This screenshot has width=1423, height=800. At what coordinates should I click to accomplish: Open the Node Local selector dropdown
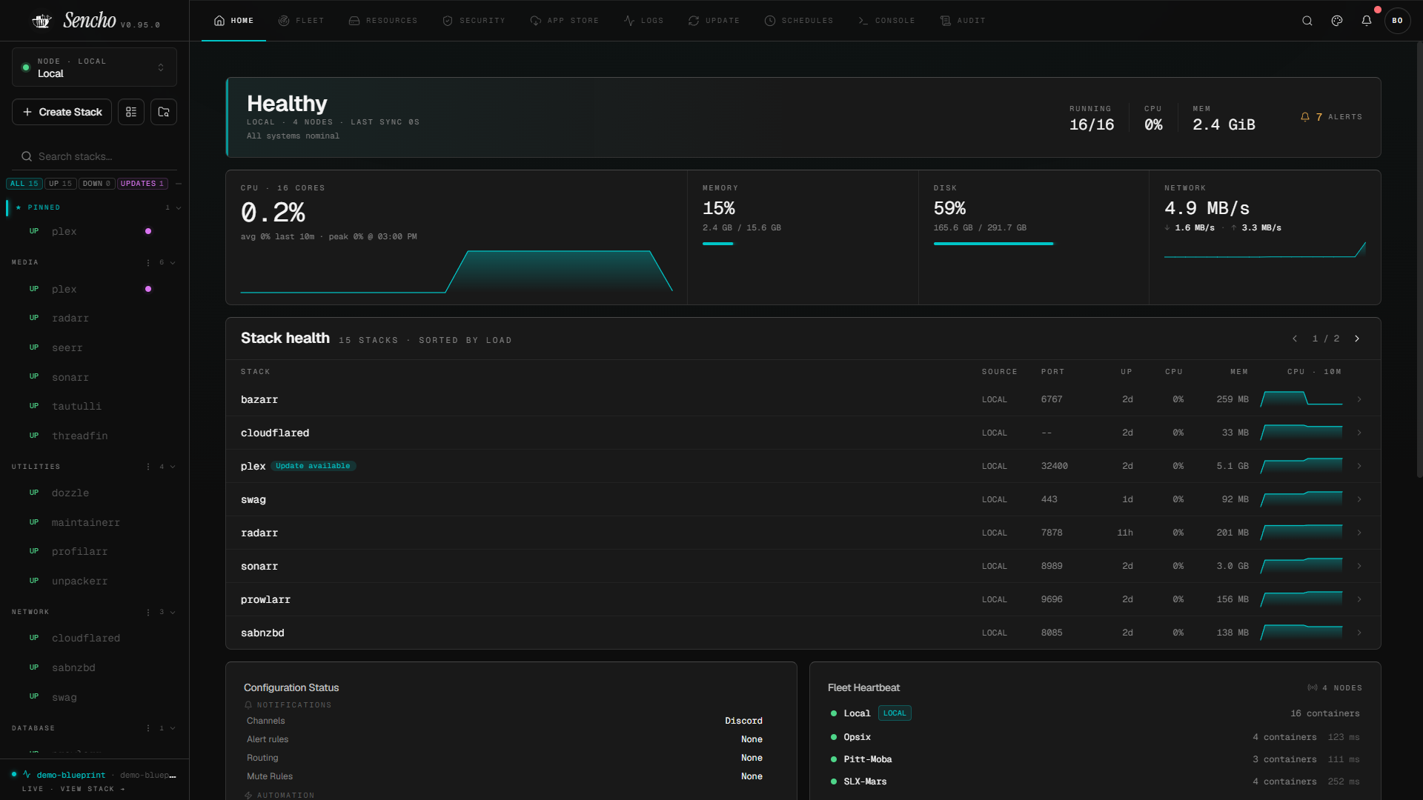(x=94, y=67)
